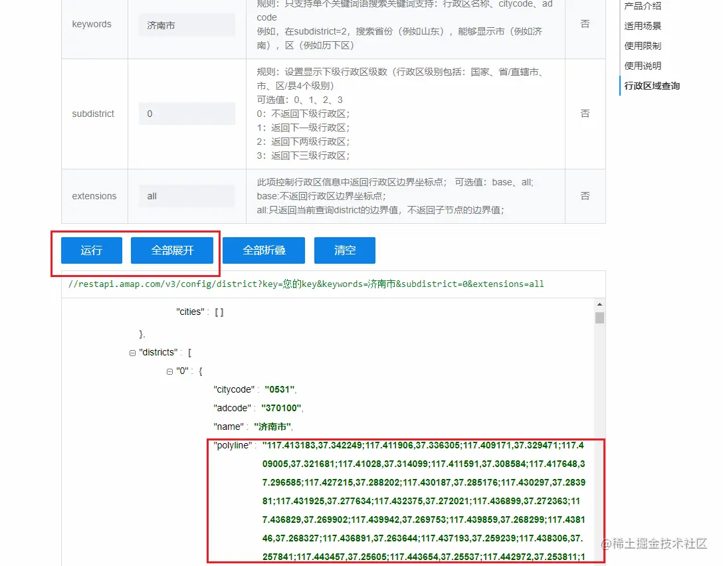Viewport: 723px width, 566px height.
Task: Click the 清空 clear button
Action: tap(344, 250)
